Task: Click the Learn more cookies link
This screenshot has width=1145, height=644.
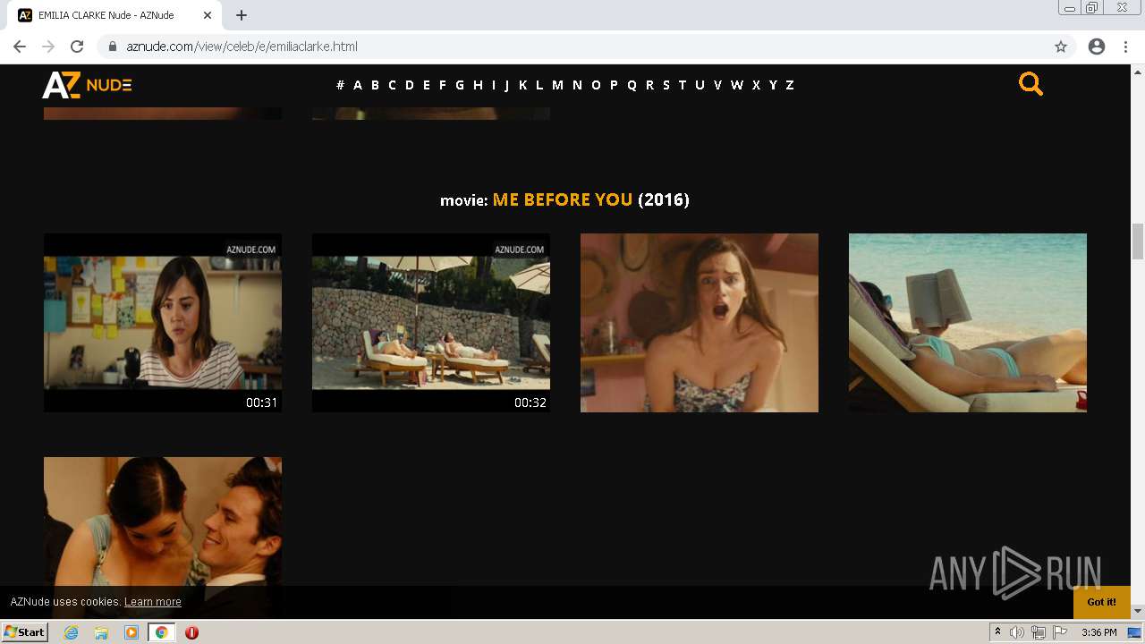Action: pyautogui.click(x=153, y=602)
